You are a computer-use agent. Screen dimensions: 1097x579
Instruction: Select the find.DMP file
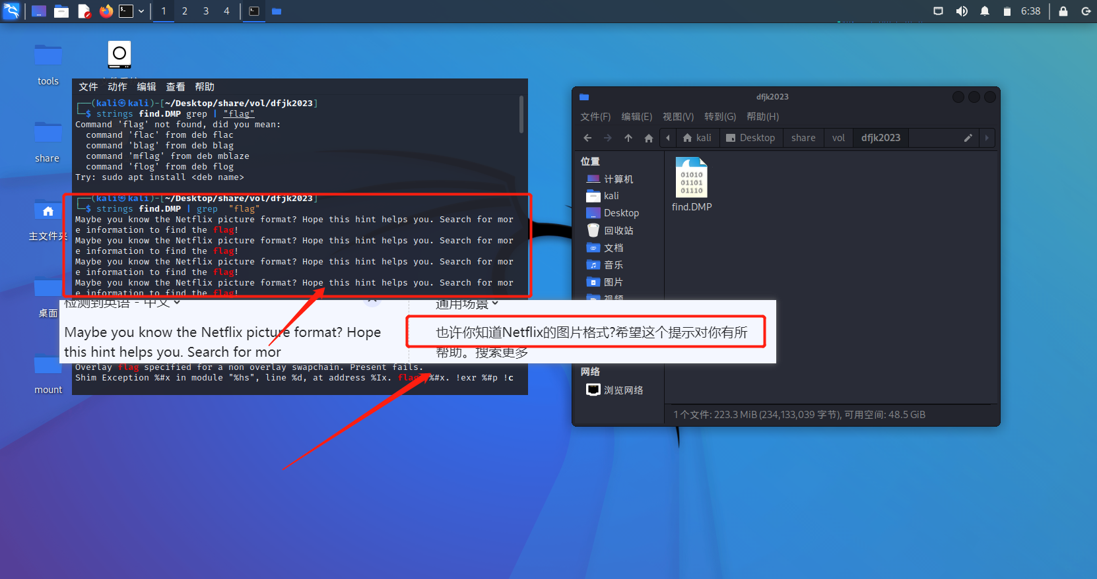(x=692, y=185)
